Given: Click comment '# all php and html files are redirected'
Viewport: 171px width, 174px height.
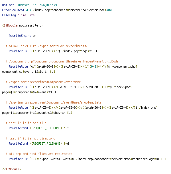Looking at the screenshot, I should coord(39,154).
